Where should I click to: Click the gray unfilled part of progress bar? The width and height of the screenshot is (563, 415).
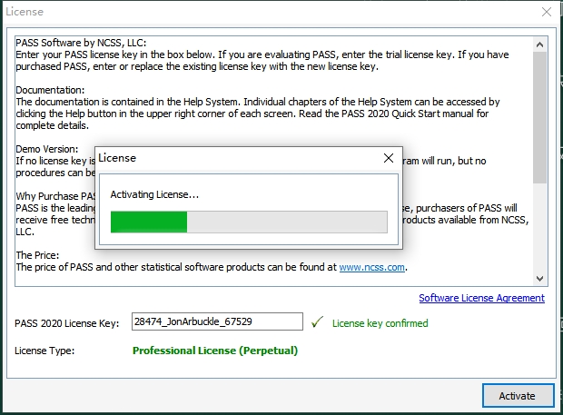coord(286,222)
